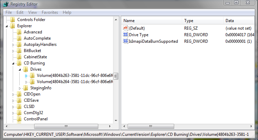
Task: Click the tree pane horizontal scrollbar thumb
Action: pos(66,126)
